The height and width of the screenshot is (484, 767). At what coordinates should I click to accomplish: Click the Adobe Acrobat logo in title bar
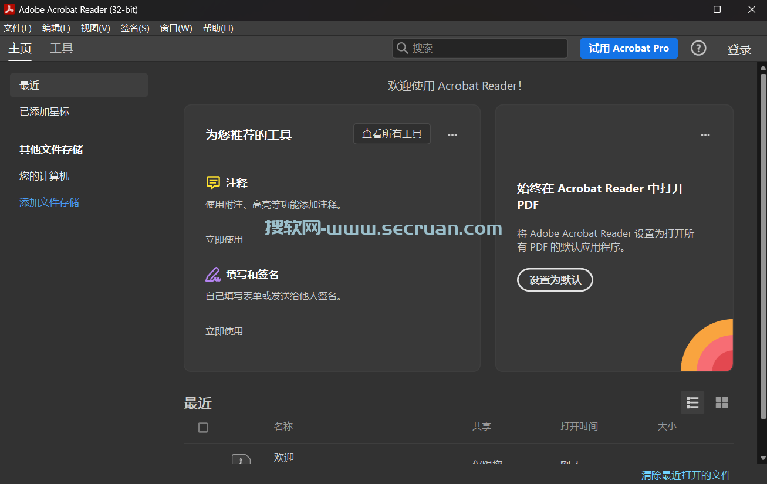click(x=9, y=9)
